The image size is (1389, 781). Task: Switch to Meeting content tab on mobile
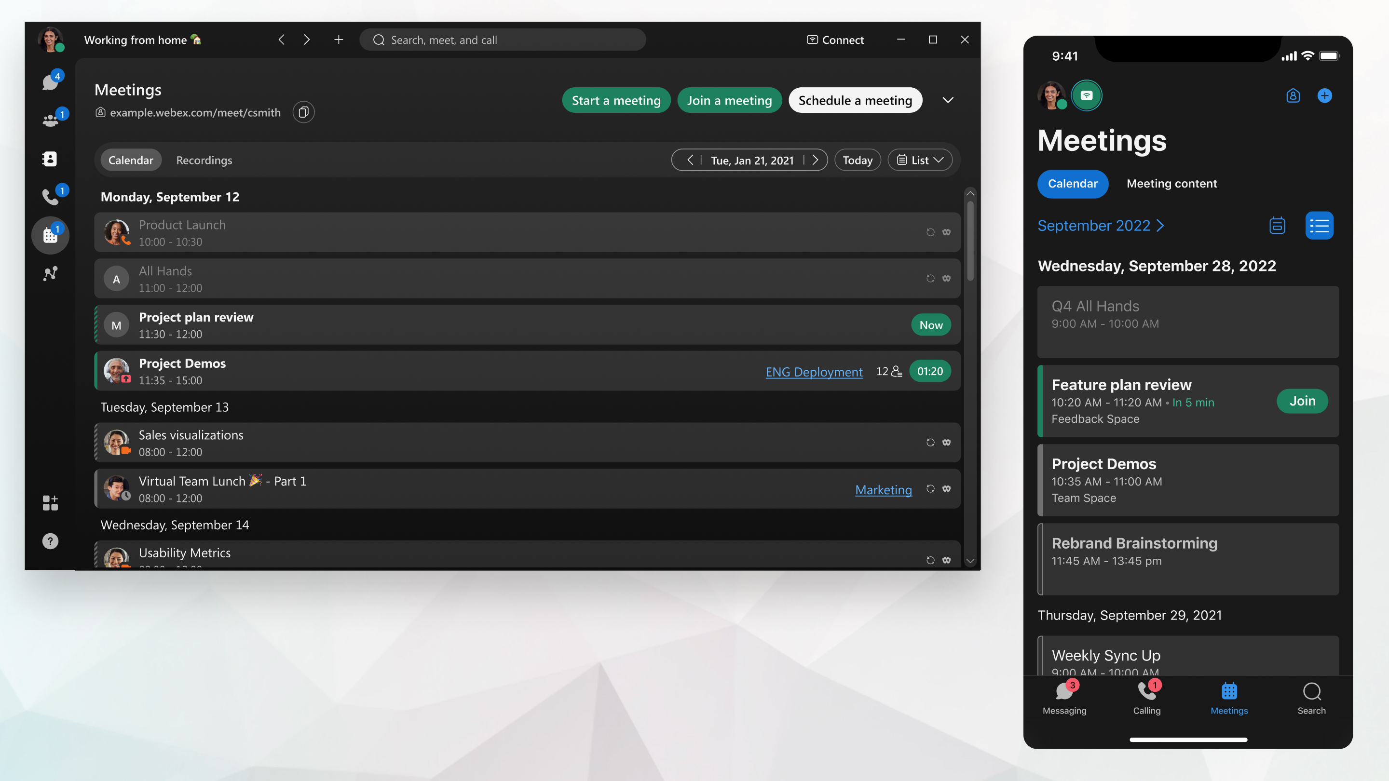tap(1171, 183)
